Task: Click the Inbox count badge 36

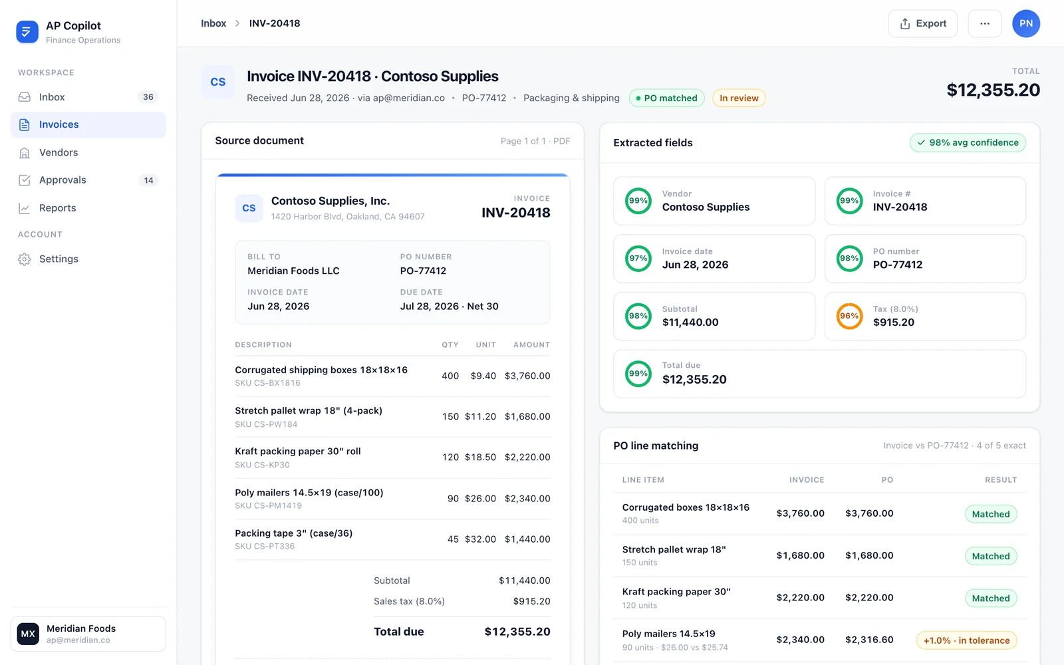Action: (148, 97)
